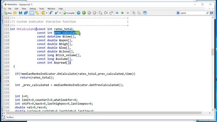Viewport: 217px width, 122px height.
Task: Compile the zigzag.mq5 code
Action: [x=69, y=13]
